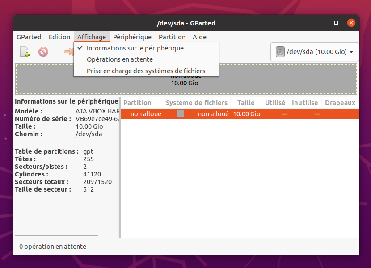Click the Partition column header
Screen dimensions: 371x268
142,103
